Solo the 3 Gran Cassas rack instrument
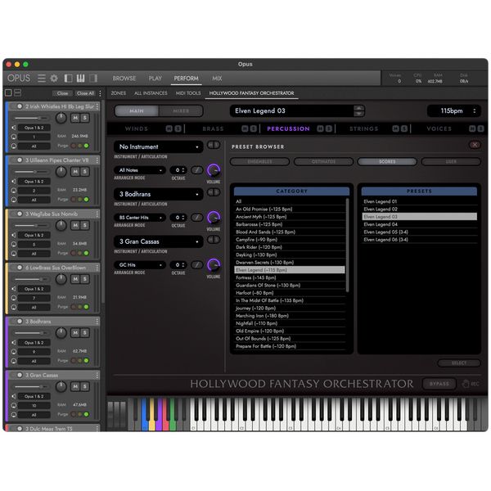Image resolution: width=491 pixels, height=491 pixels. 84,386
